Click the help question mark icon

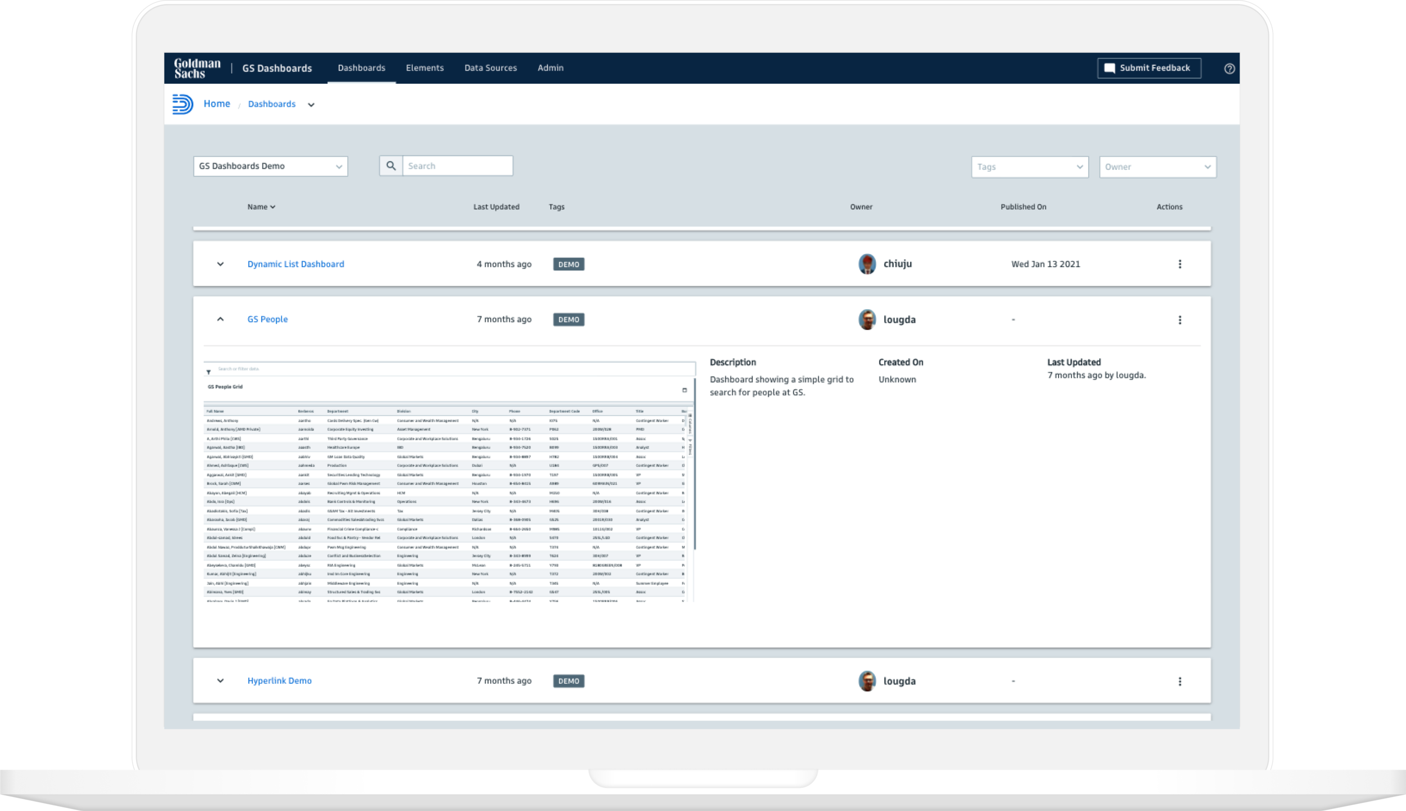tap(1229, 68)
